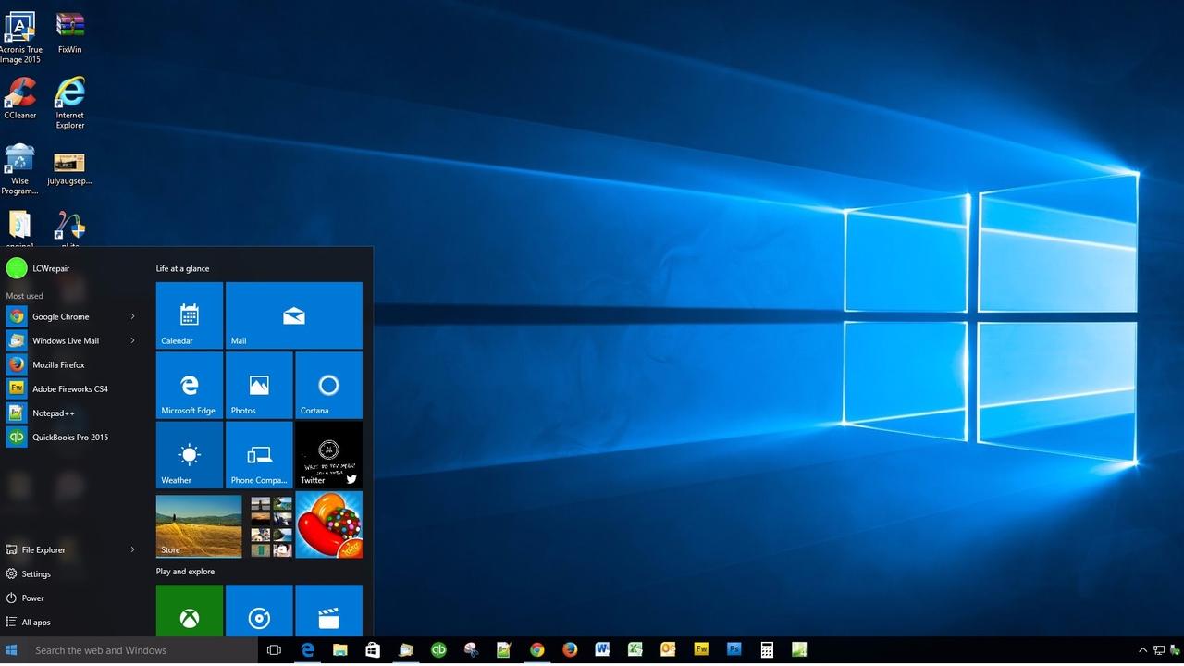Open Calculator from the taskbar
The image size is (1184, 666).
(767, 650)
